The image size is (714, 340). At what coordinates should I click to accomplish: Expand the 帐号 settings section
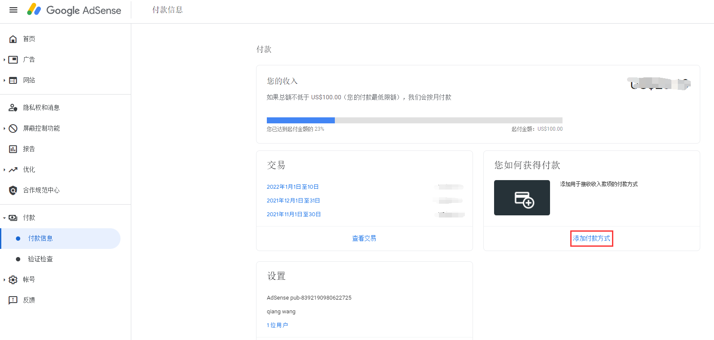4,280
